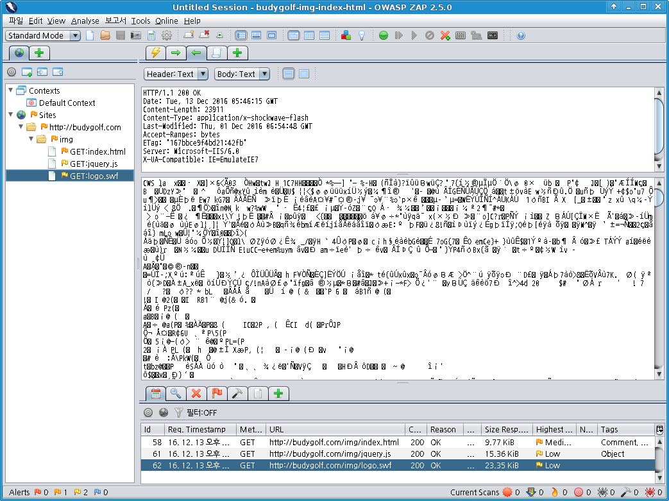This screenshot has height=501, width=669.
Task: Switch to the Sites globe tab
Action: point(19,53)
